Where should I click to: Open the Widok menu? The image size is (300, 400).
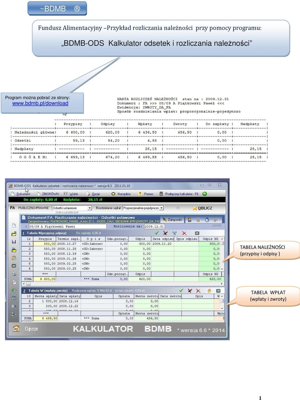[74, 194]
